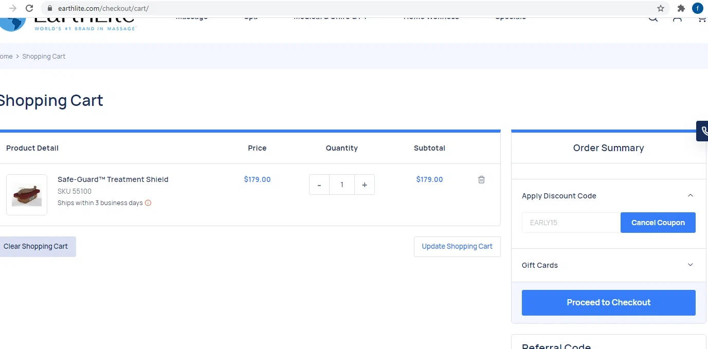Click the $179.00 value under Price
Image resolution: width=708 pixels, height=349 pixels.
tap(257, 179)
